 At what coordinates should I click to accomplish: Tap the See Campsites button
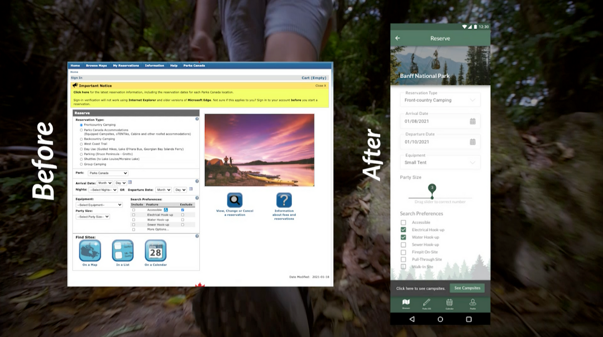(468, 288)
